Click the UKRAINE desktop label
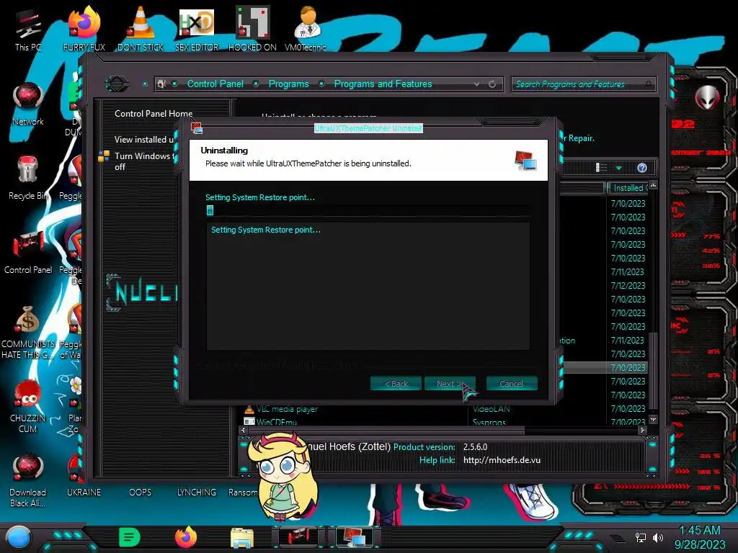 pos(84,493)
